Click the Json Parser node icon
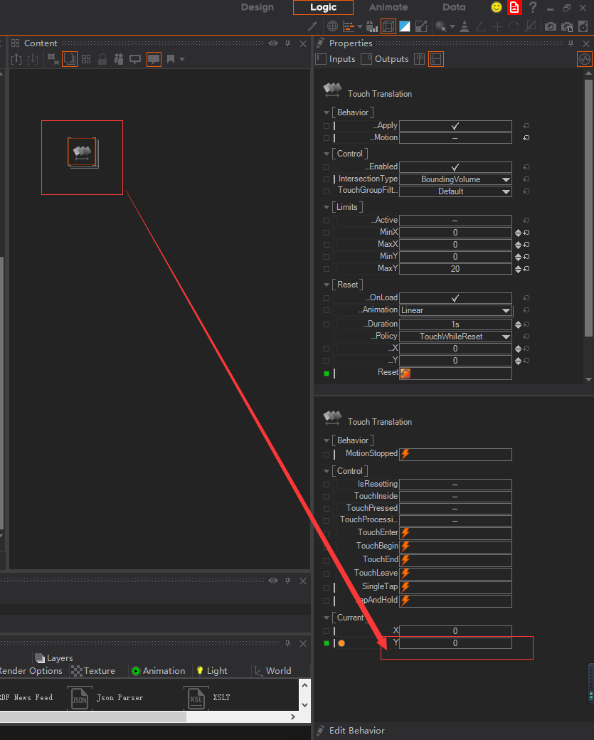The width and height of the screenshot is (594, 740). pyautogui.click(x=80, y=698)
